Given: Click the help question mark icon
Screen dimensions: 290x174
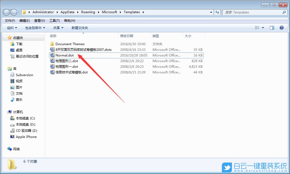Looking at the screenshot, I should point(281,27).
